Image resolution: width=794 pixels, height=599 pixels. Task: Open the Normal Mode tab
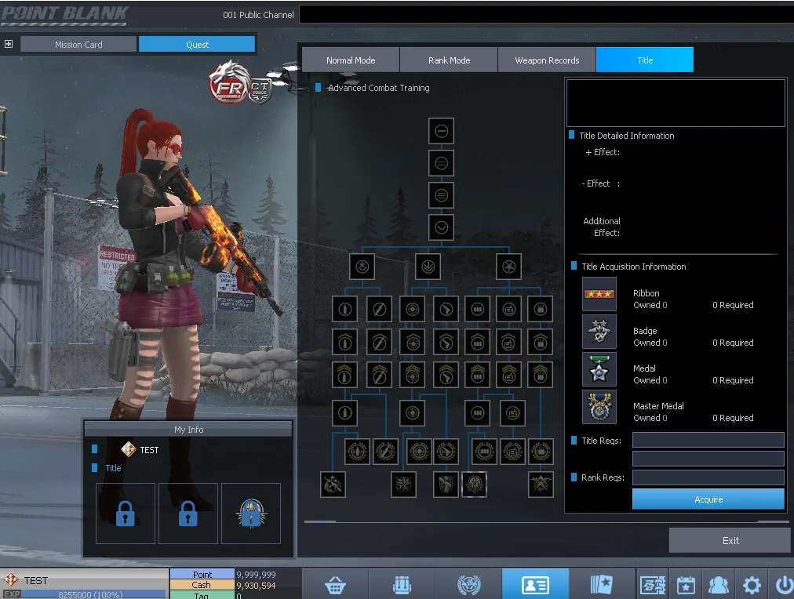[351, 60]
